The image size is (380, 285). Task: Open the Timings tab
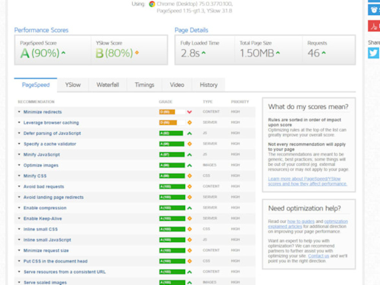[144, 85]
